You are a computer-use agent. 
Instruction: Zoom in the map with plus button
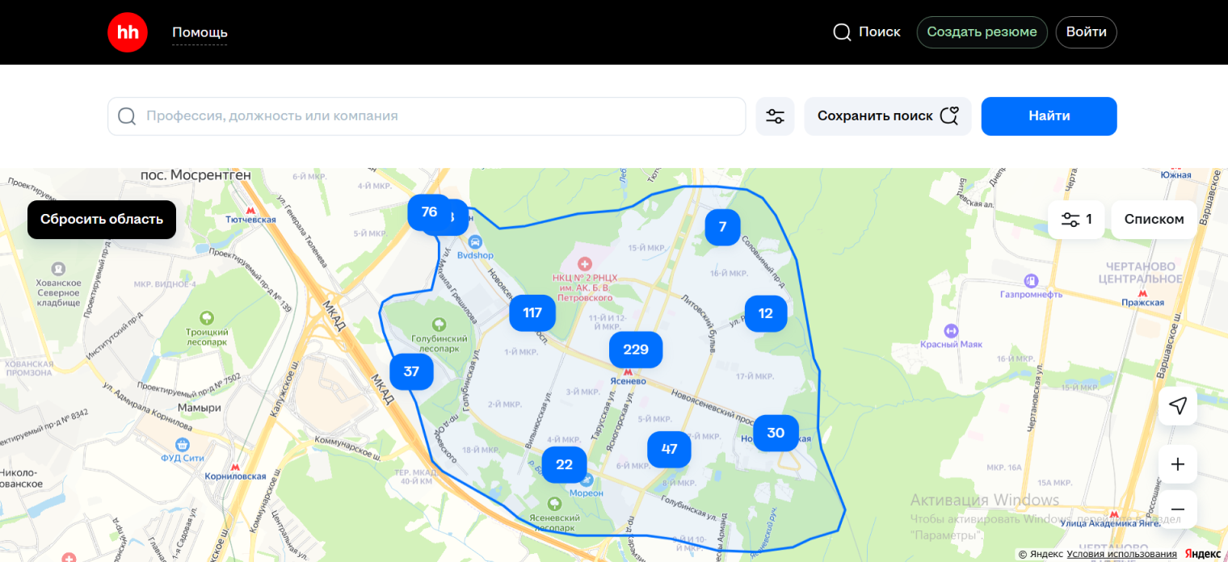[x=1177, y=464]
